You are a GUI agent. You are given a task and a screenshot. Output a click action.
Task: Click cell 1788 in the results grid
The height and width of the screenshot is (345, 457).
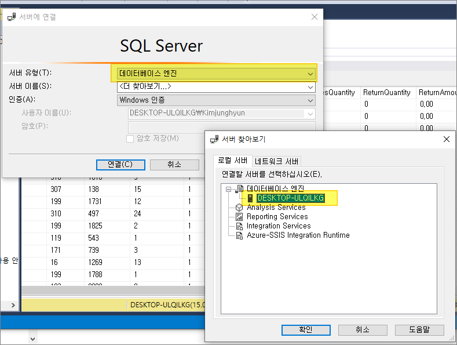point(107,275)
